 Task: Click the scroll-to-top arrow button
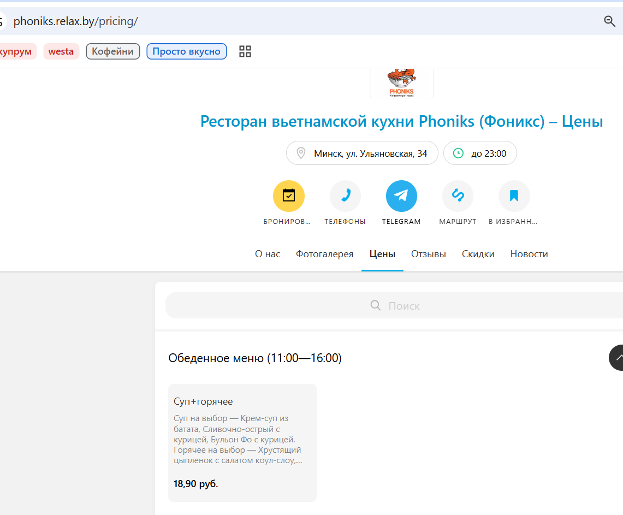click(x=616, y=358)
